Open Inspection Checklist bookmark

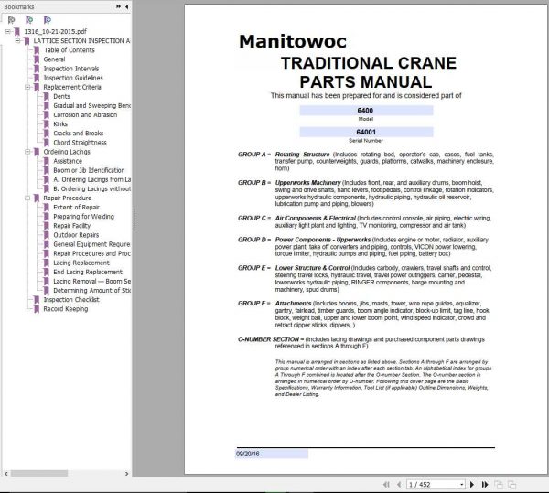pyautogui.click(x=71, y=300)
